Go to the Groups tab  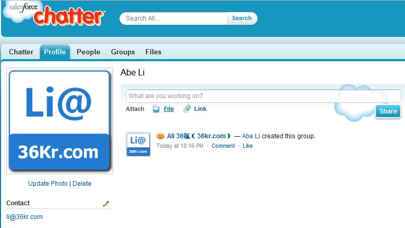[123, 52]
